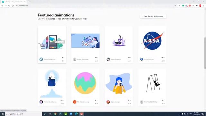Open Chris Gannon author name link
This screenshot has width=206, height=116.
(x=149, y=59)
